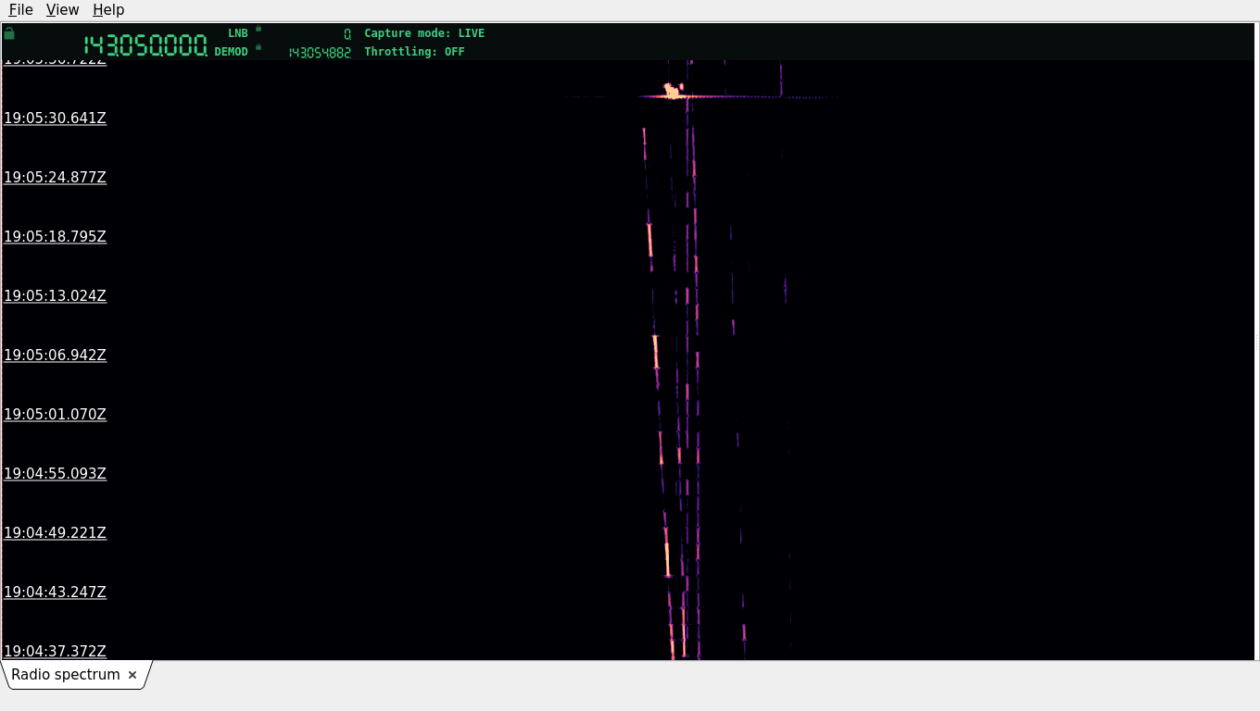
Task: Click the demod frequency value 143054882
Action: 320,53
